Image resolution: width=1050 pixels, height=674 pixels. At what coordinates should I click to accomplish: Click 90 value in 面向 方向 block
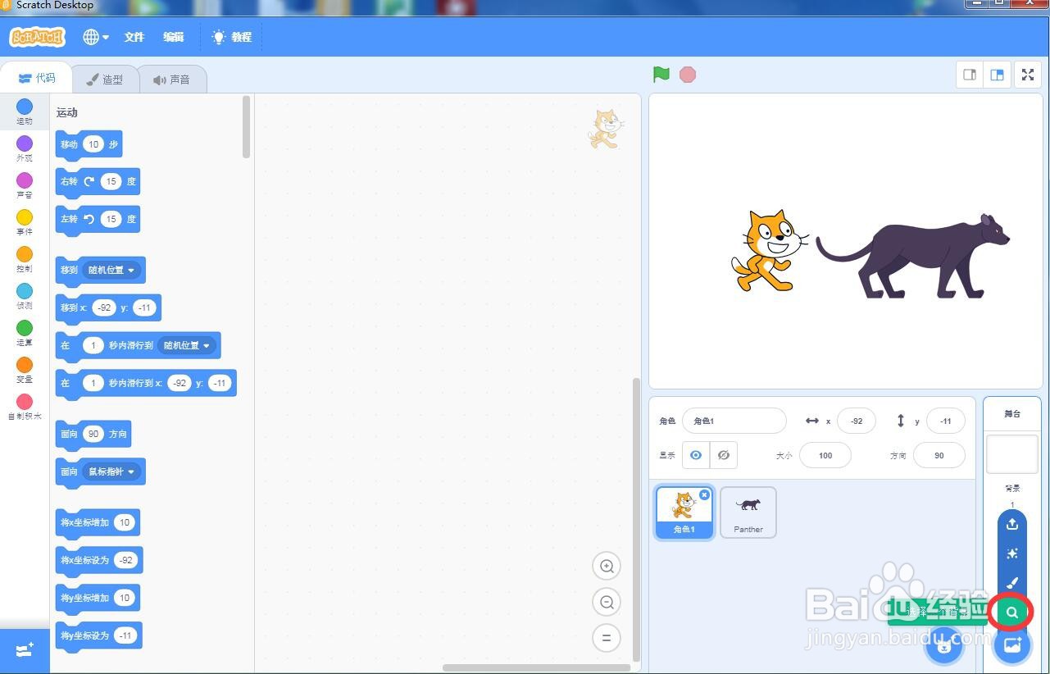click(x=93, y=434)
